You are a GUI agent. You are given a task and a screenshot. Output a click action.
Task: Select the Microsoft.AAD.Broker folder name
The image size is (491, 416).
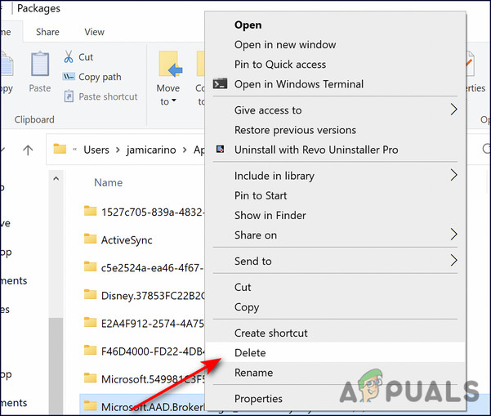[153, 407]
